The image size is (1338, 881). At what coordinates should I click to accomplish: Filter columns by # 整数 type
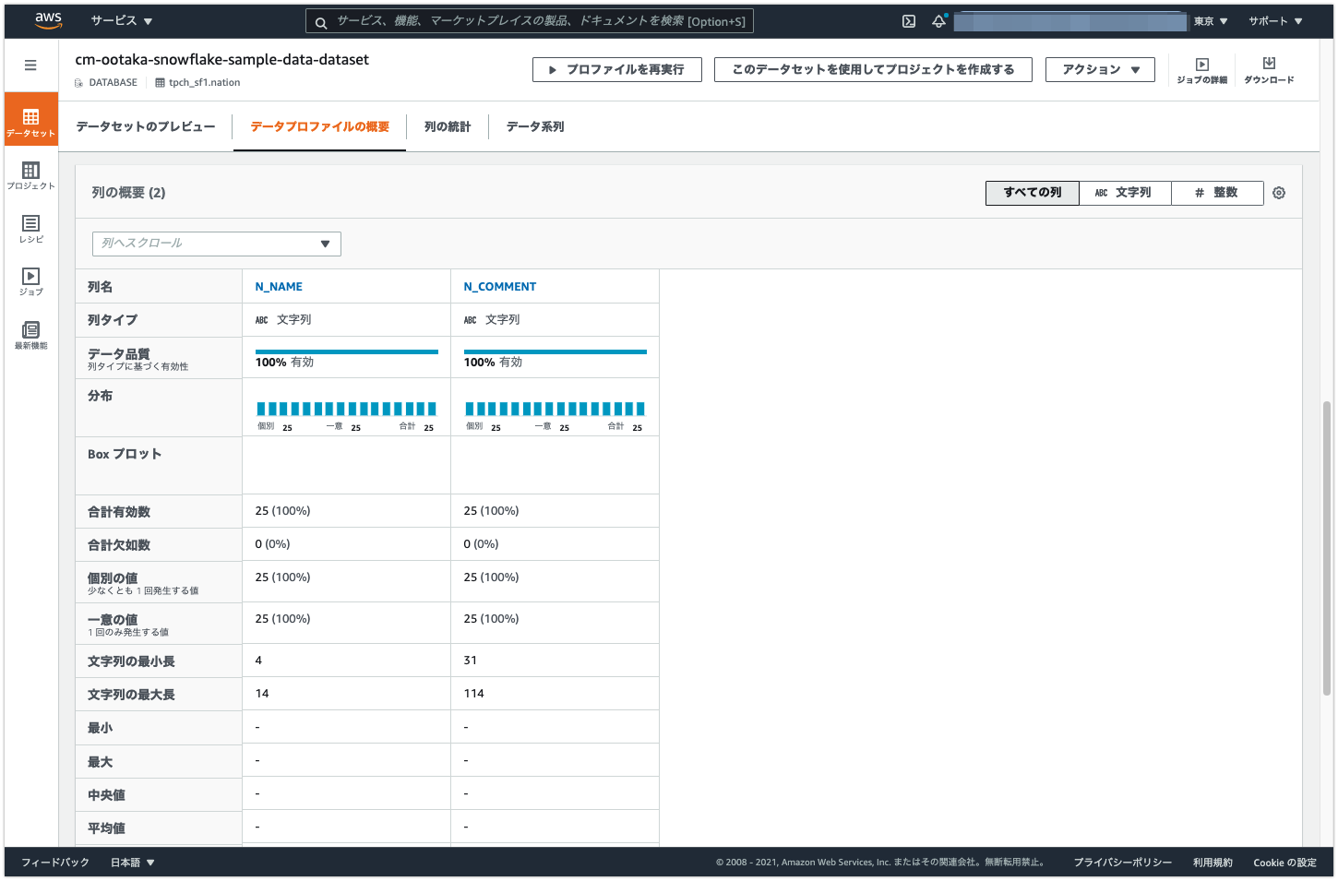click(1217, 193)
